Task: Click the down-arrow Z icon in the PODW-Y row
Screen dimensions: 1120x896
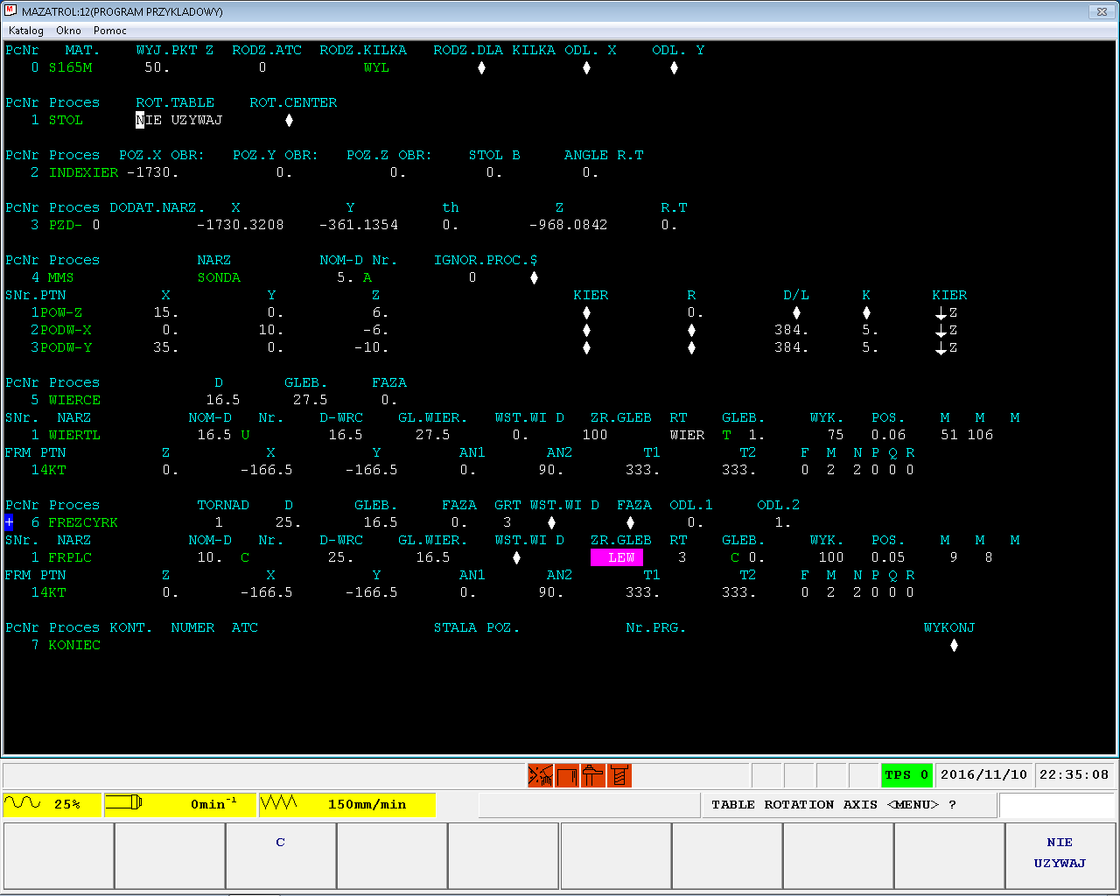Action: pos(946,347)
